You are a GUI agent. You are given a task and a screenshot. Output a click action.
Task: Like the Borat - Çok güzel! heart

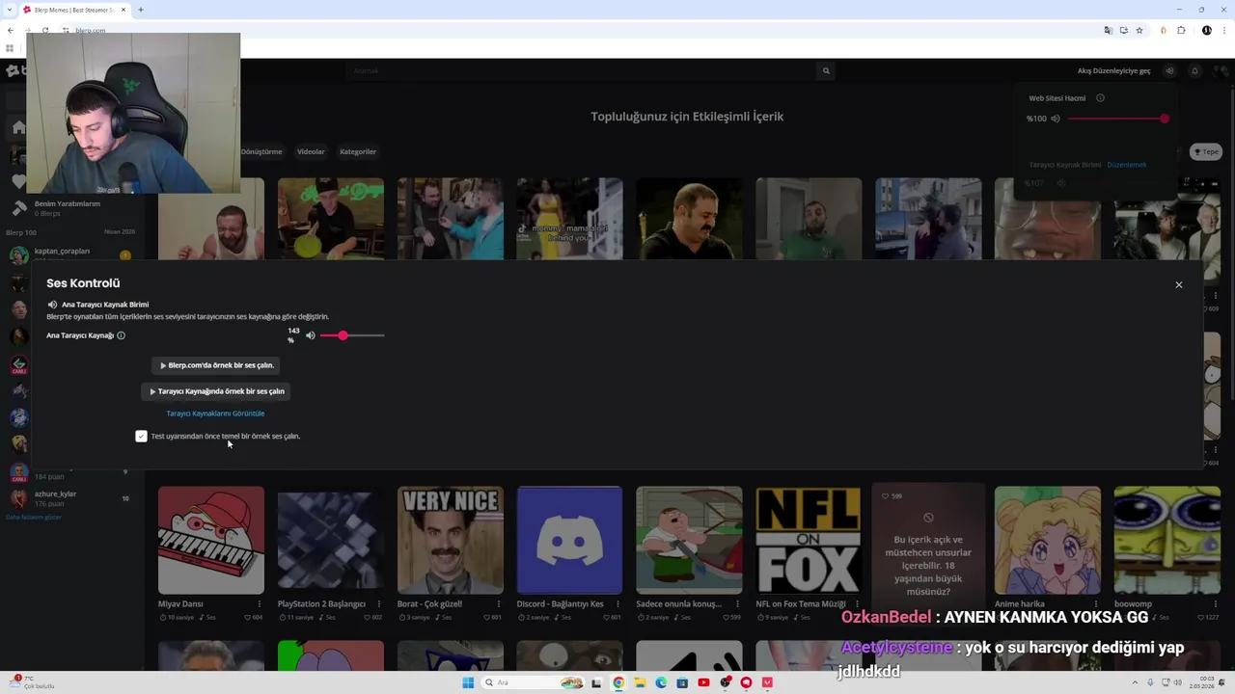[487, 617]
